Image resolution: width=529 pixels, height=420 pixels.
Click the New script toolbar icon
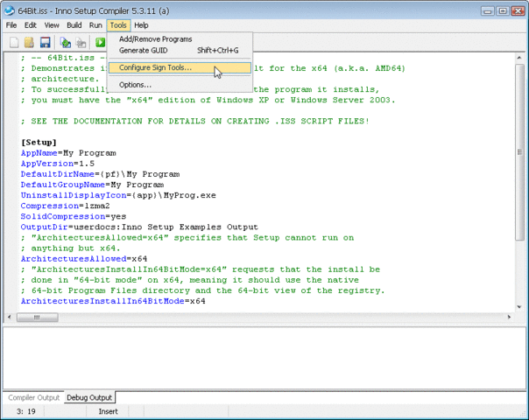(14, 43)
